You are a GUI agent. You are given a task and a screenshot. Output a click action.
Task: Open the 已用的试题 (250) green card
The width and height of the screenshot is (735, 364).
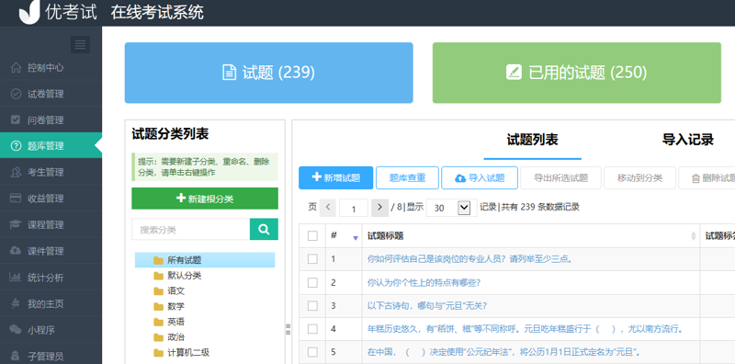(x=577, y=73)
